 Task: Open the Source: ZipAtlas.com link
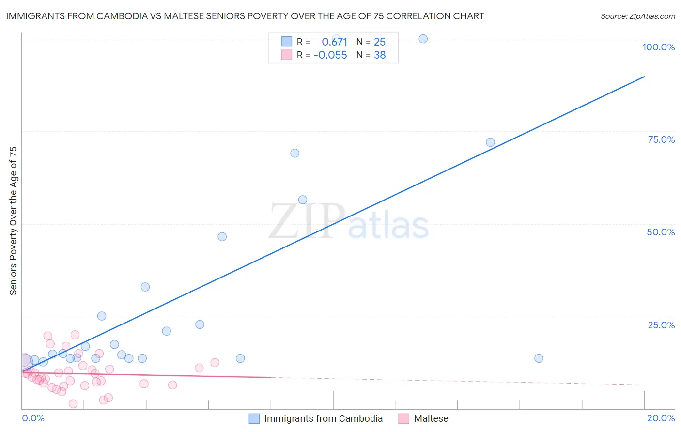[637, 16]
